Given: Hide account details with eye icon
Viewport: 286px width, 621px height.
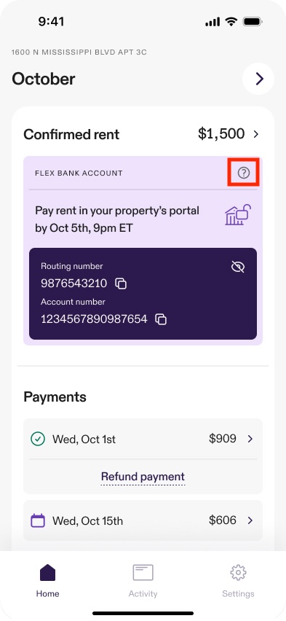Looking at the screenshot, I should coord(238,267).
